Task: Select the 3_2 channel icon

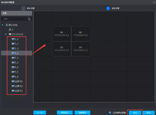Action: click(x=13, y=44)
